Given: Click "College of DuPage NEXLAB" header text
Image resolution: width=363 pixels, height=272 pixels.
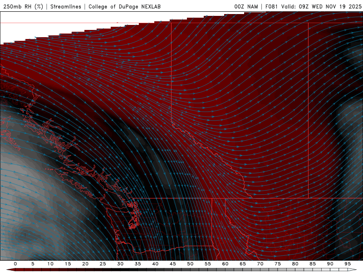Looking at the screenshot, I should tap(124, 6).
